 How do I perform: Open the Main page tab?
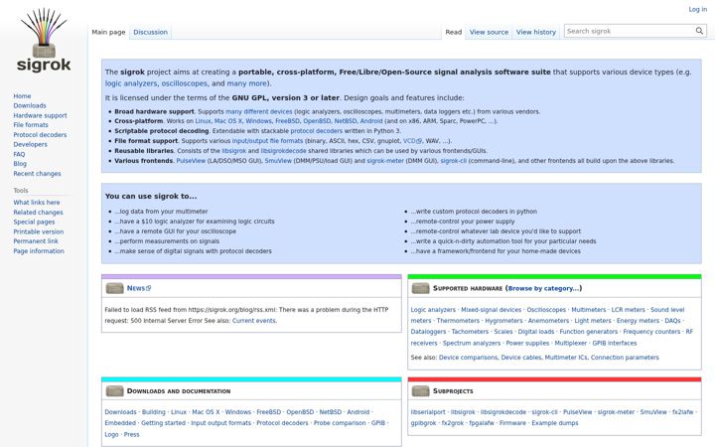click(x=108, y=32)
